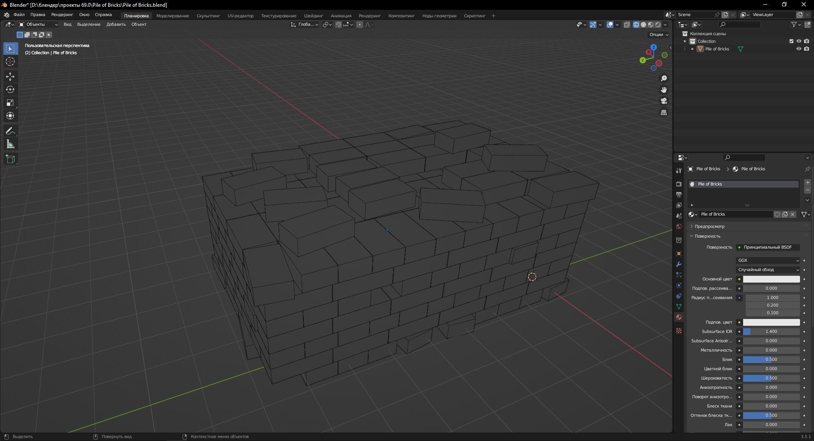Screen dimensions: 814x441
Task: Open the Object Constraints properties tab
Action: coord(679,296)
